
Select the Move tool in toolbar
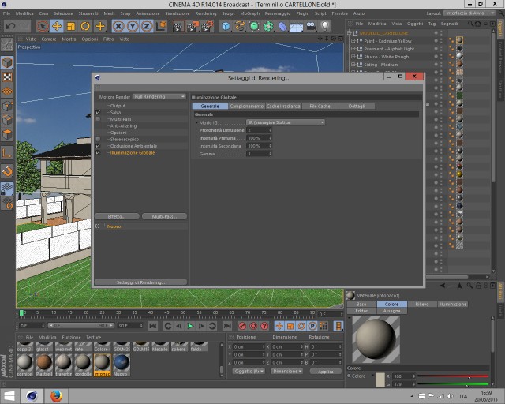coord(57,26)
